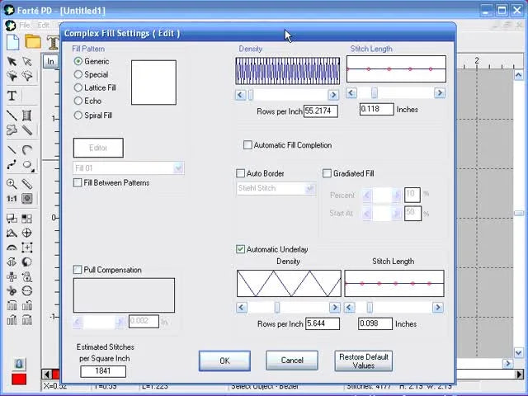Click the 1:1 actual size icon
The height and width of the screenshot is (396, 528).
tap(12, 199)
